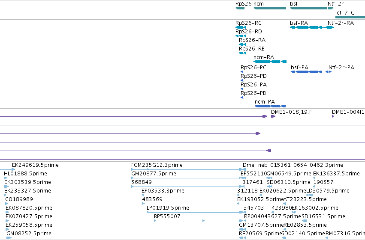Image resolution: width=365 pixels, height=240 pixels.
Task: Open the Ntf-2r-RA transcript label
Action: (341, 23)
